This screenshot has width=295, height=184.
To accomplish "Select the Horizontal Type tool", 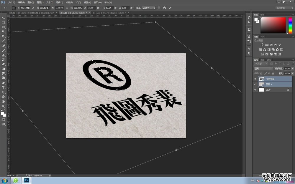I will [4, 87].
